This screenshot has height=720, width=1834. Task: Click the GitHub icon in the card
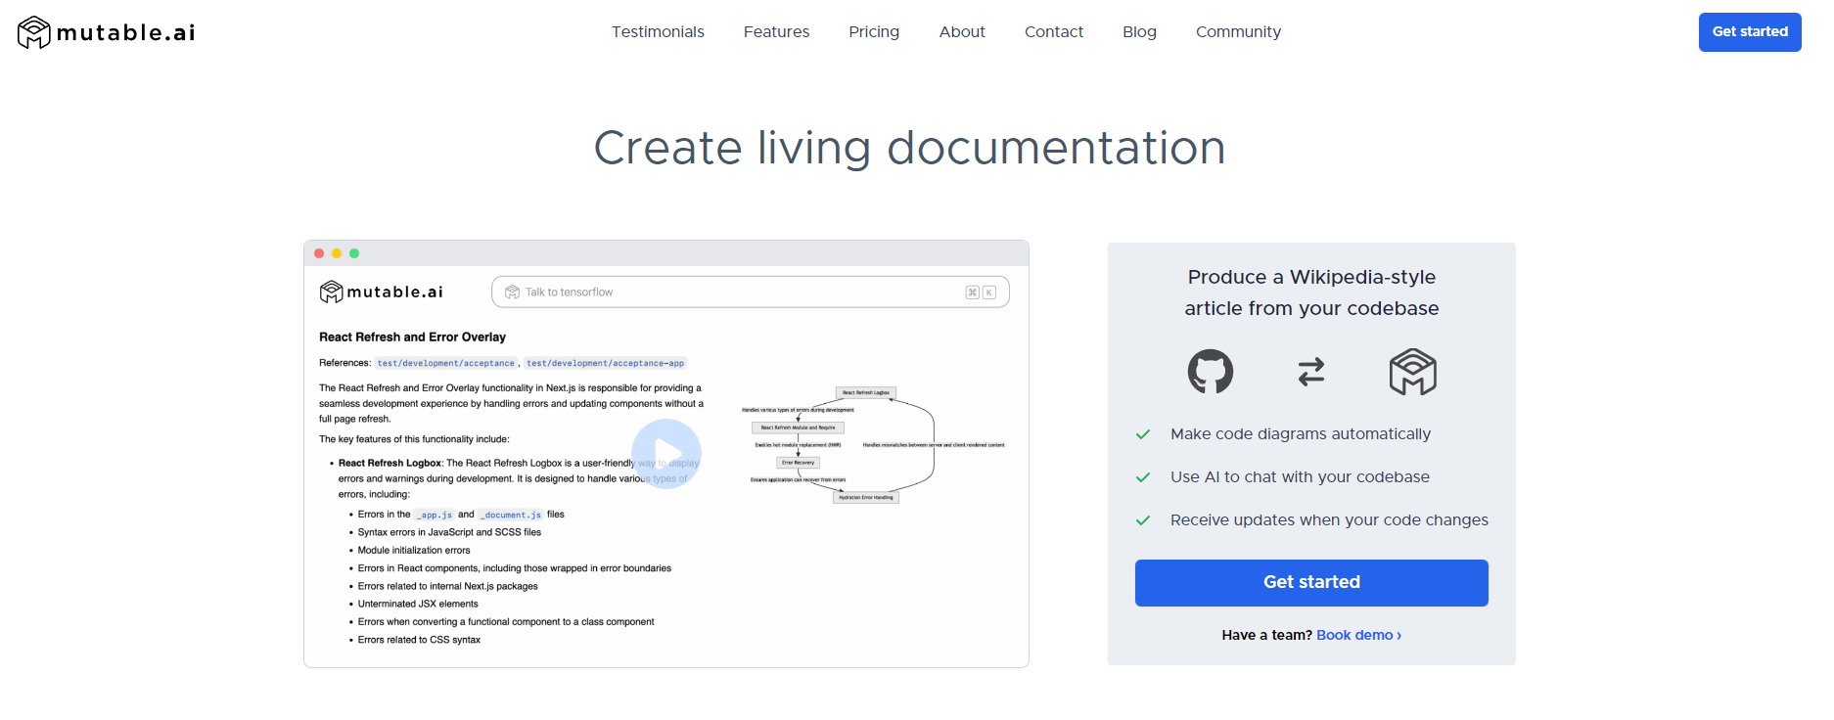pos(1211,372)
